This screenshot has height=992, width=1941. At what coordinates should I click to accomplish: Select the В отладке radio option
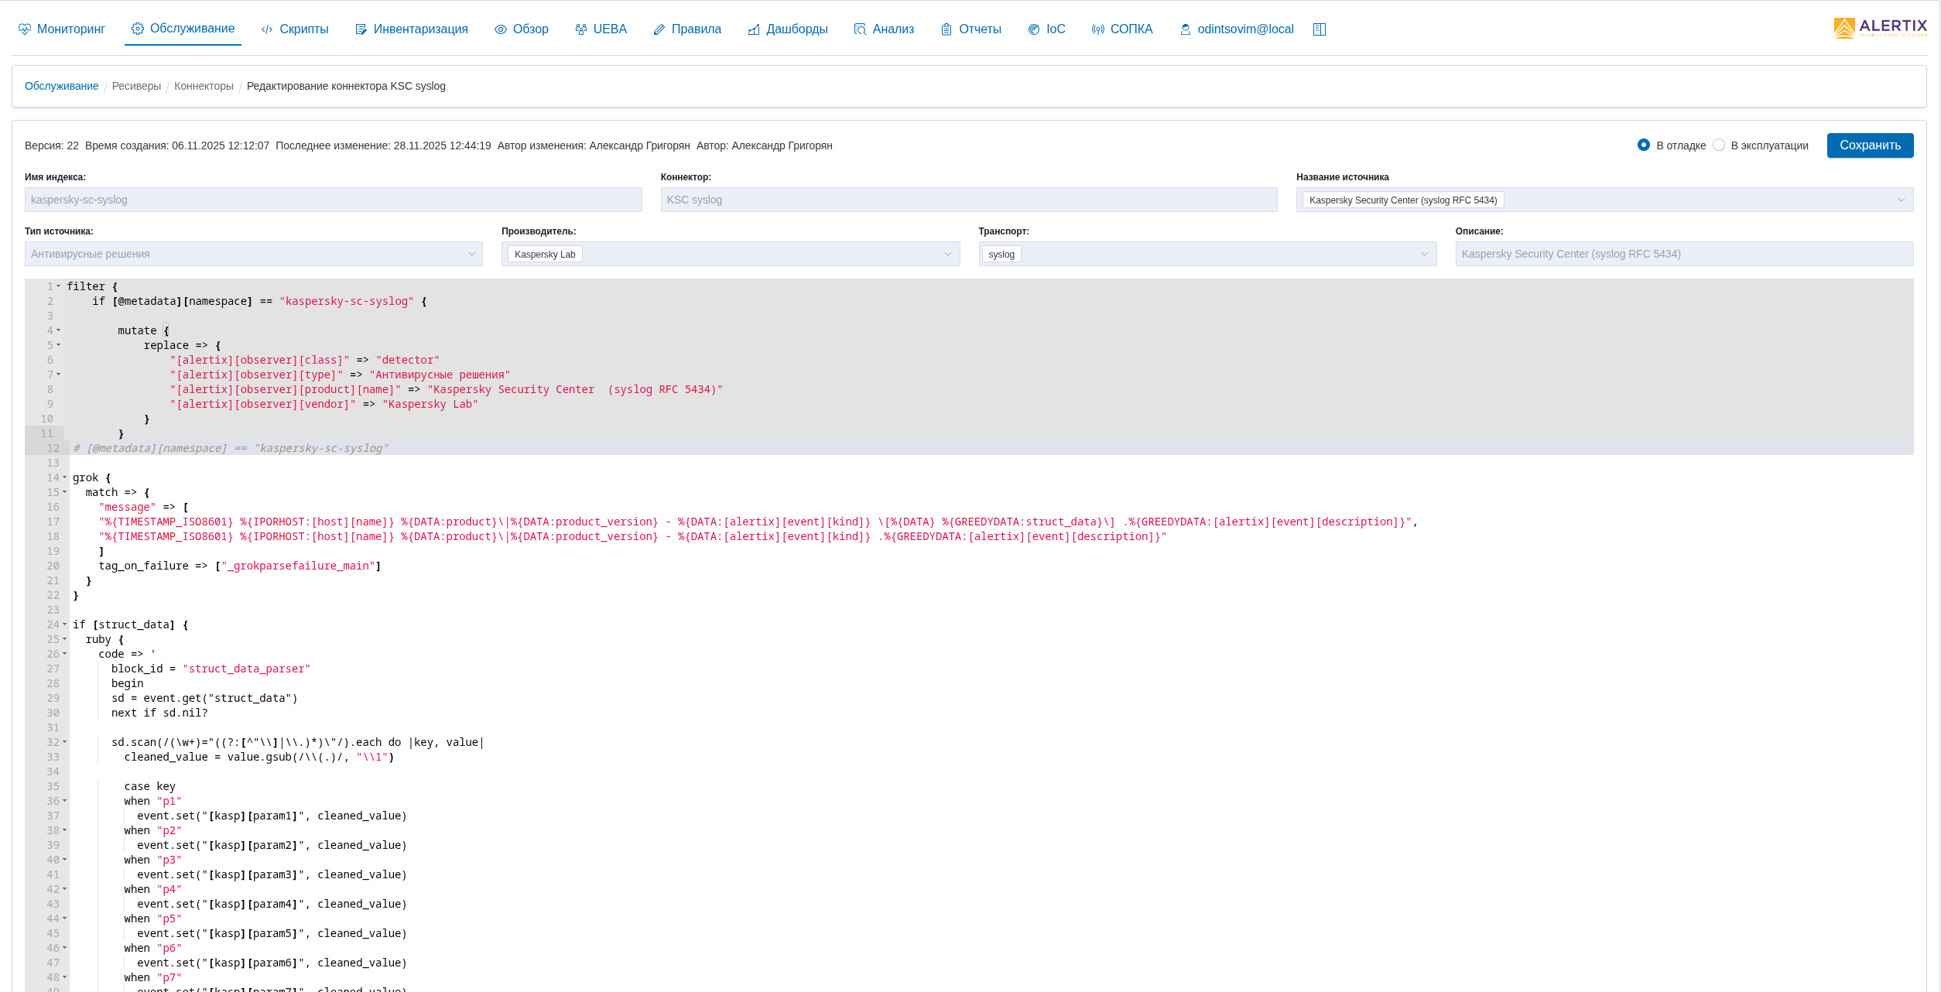point(1644,145)
